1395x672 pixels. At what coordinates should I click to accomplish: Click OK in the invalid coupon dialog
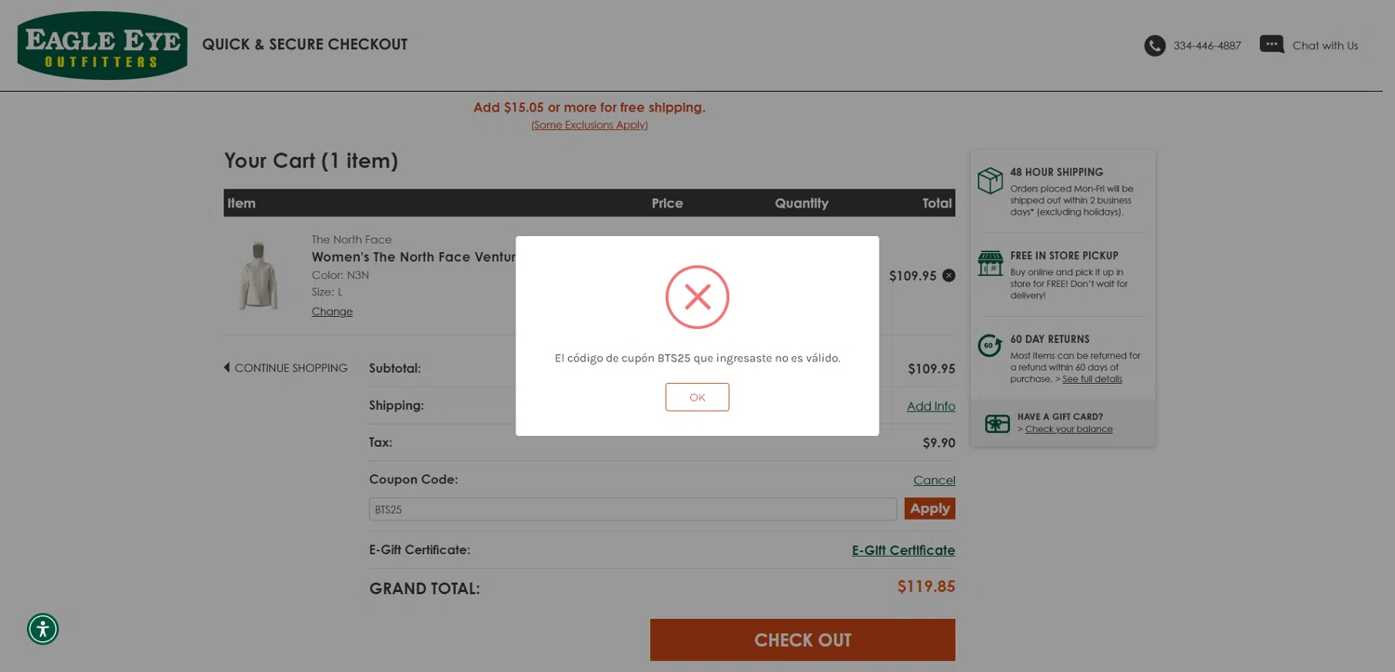697,397
